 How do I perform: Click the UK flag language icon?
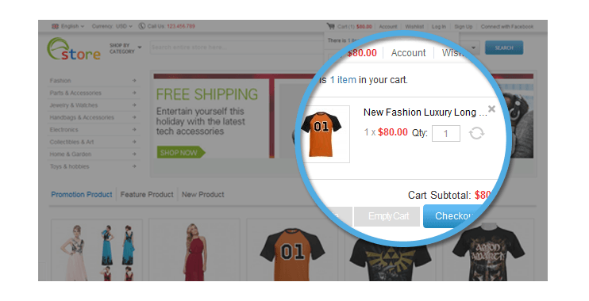[56, 26]
